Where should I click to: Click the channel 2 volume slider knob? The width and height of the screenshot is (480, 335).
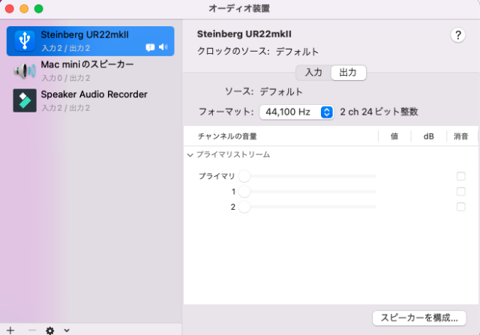point(244,207)
